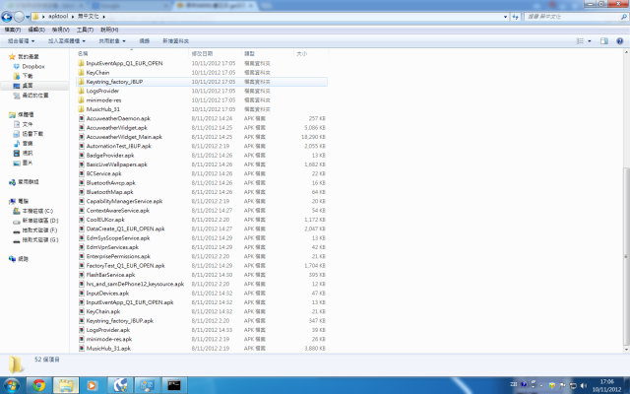The image size is (630, 394).
Task: Open the Include in library toolbar dropdown
Action: [67, 41]
